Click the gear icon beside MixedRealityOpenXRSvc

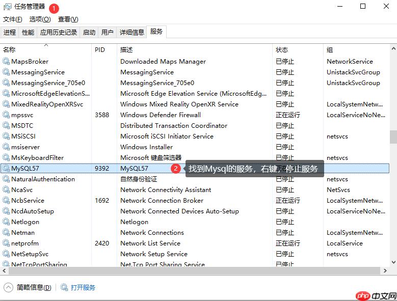(6, 104)
